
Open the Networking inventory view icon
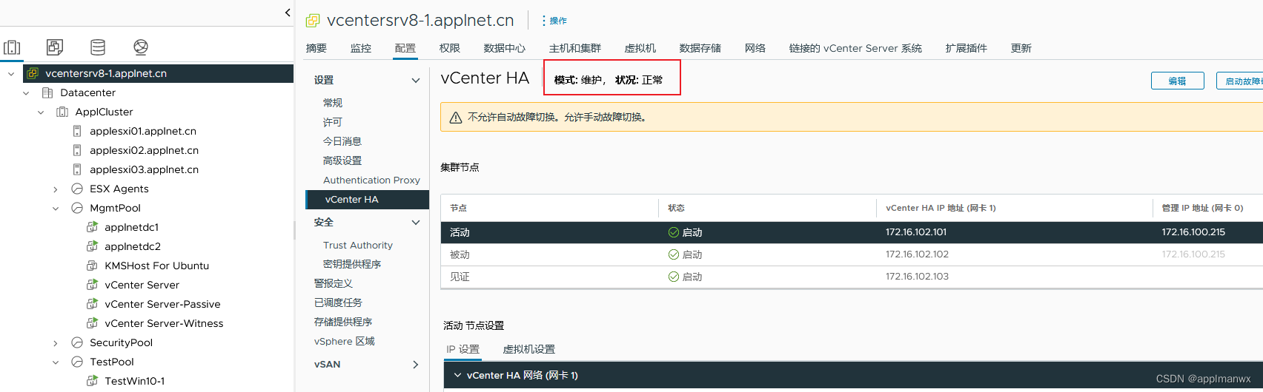point(141,47)
